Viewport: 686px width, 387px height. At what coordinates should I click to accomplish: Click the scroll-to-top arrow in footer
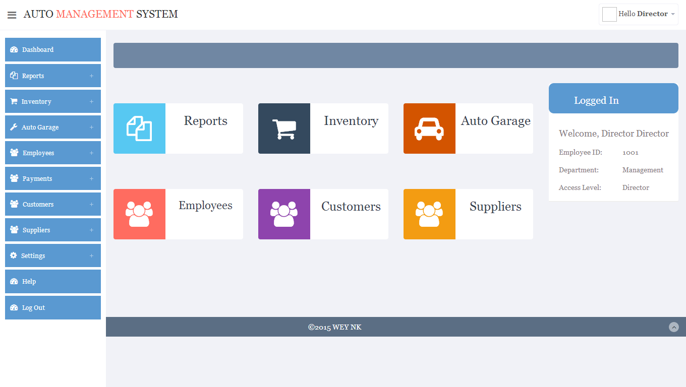point(674,327)
